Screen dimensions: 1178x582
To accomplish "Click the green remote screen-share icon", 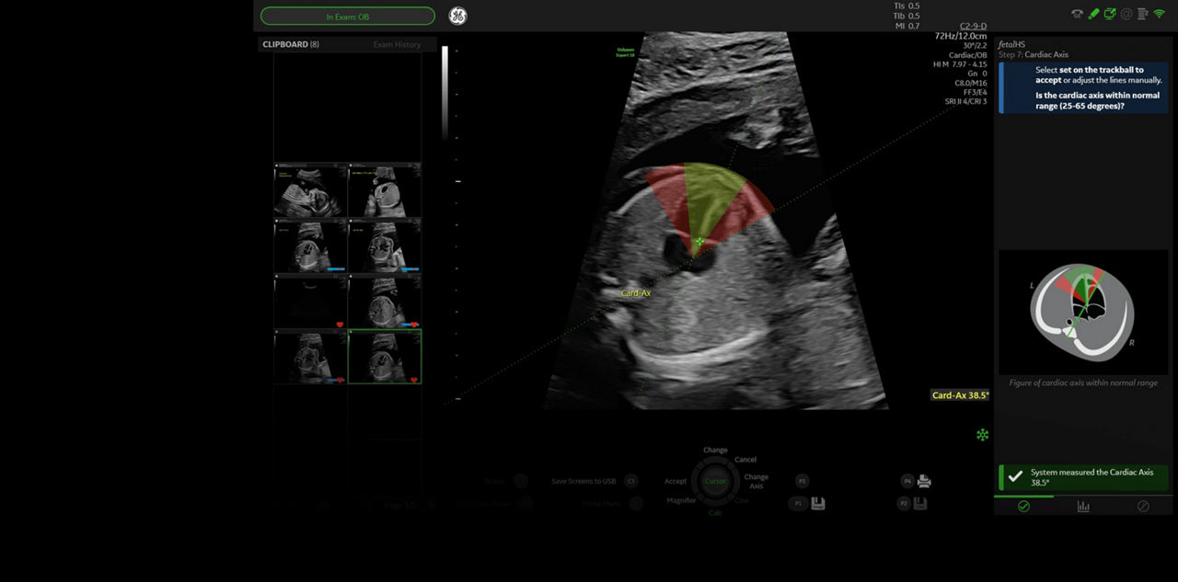I will click(x=1109, y=15).
